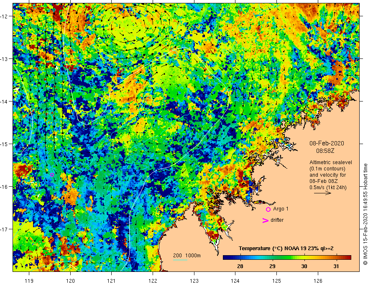Screen dimensions: 368x284
Task: Click the longitude axis label '123'
Action: [194, 281]
